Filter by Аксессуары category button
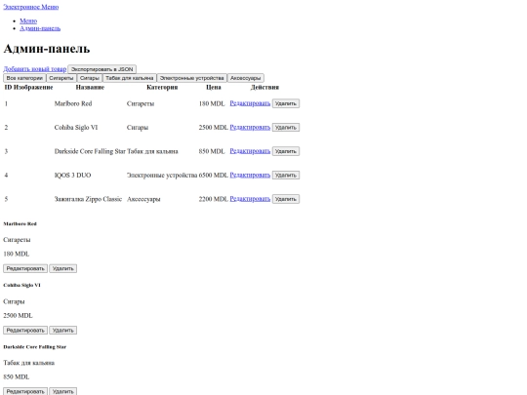 point(245,78)
